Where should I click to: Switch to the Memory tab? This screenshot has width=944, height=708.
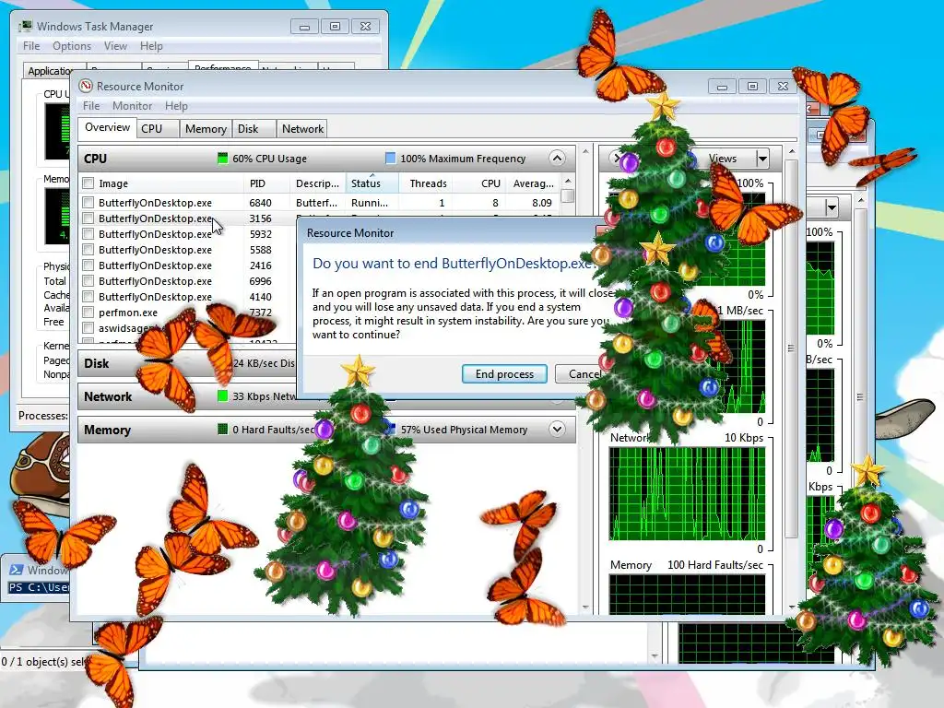pyautogui.click(x=206, y=129)
